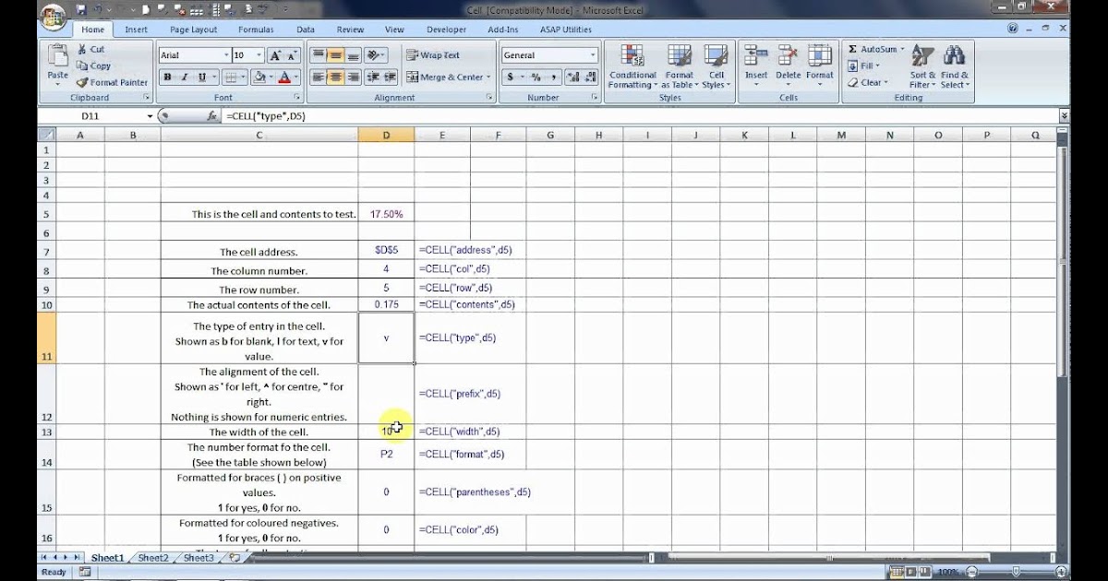Decrease the cell indent
This screenshot has width=1108, height=581.
click(x=374, y=77)
